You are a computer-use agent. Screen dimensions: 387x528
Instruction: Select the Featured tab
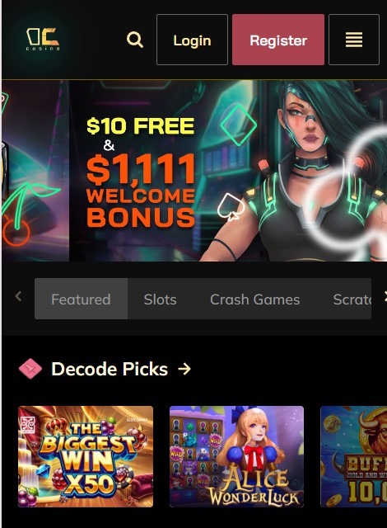pyautogui.click(x=81, y=299)
